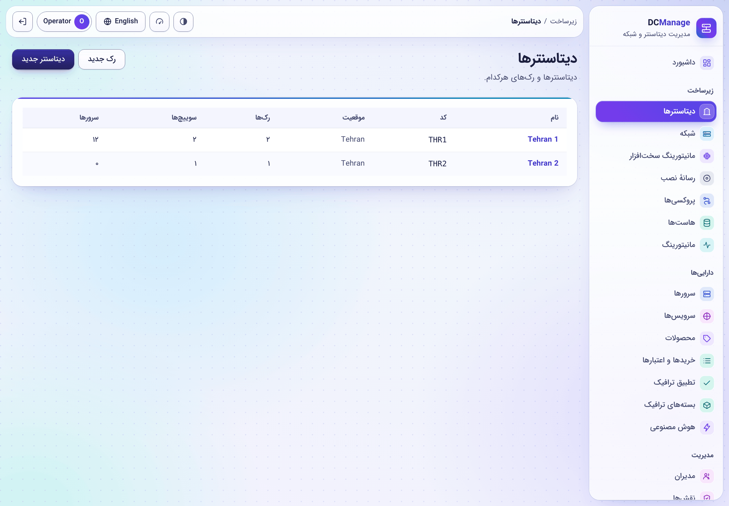Click the سوییچ‌ها column header
The width and height of the screenshot is (729, 506).
[184, 117]
